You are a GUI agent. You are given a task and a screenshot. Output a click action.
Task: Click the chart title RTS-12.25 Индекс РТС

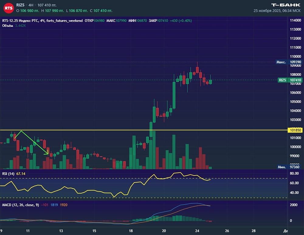pyautogui.click(x=20, y=21)
